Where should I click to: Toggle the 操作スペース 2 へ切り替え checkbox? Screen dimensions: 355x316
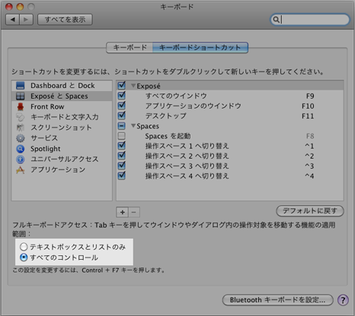pyautogui.click(x=122, y=156)
